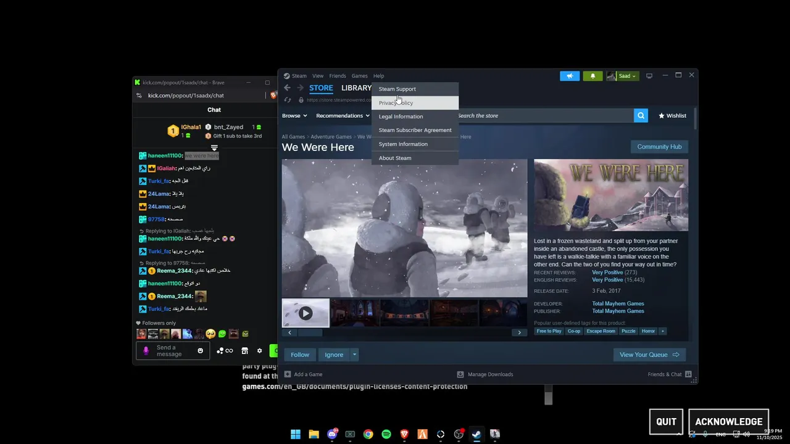Click the Brave shield icon in Kick window

[273, 95]
